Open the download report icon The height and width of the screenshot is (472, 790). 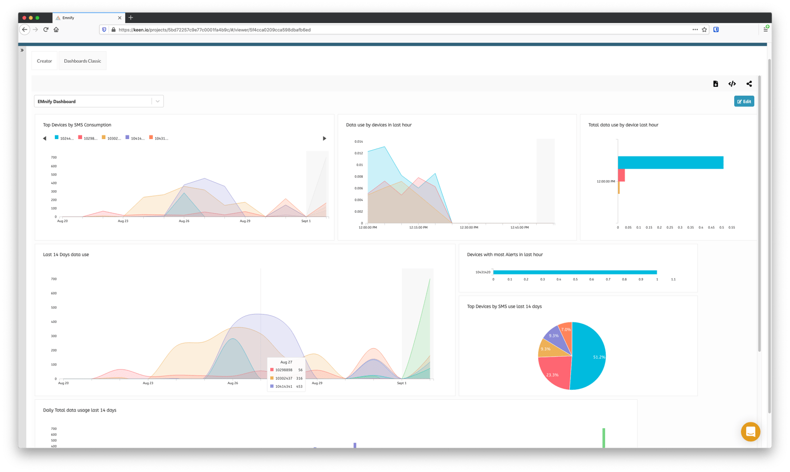(715, 83)
